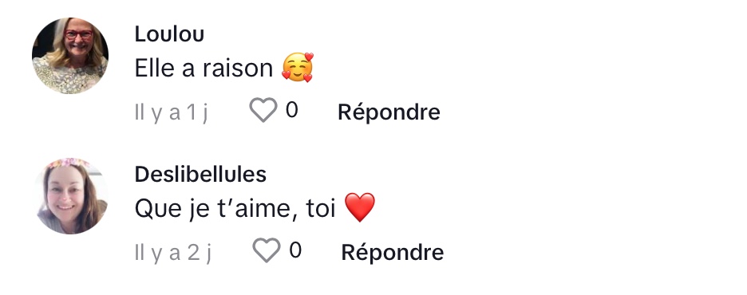Select the 'Elle a raison' comment text

[x=204, y=69]
